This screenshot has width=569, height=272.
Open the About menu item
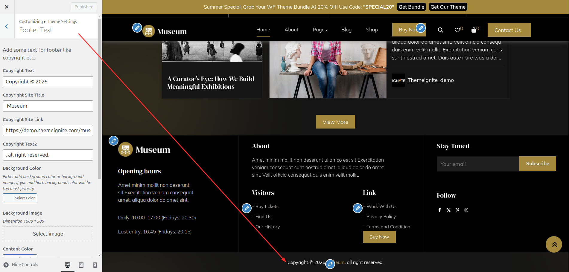291,30
